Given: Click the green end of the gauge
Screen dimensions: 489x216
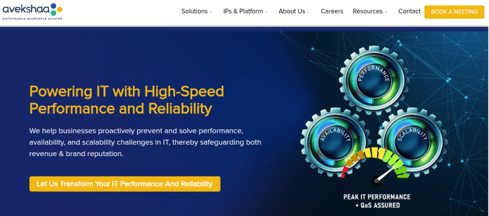Looking at the screenshot, I should click(402, 171).
